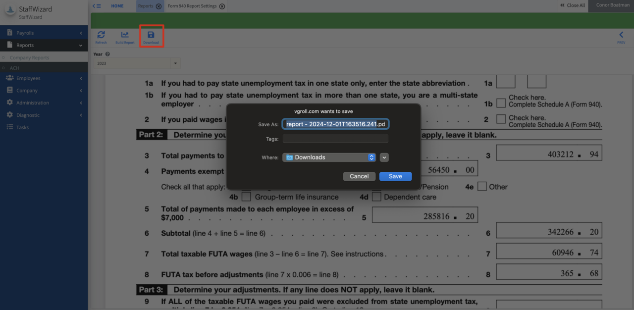Click the Tags input field
The width and height of the screenshot is (634, 310).
pyautogui.click(x=335, y=139)
